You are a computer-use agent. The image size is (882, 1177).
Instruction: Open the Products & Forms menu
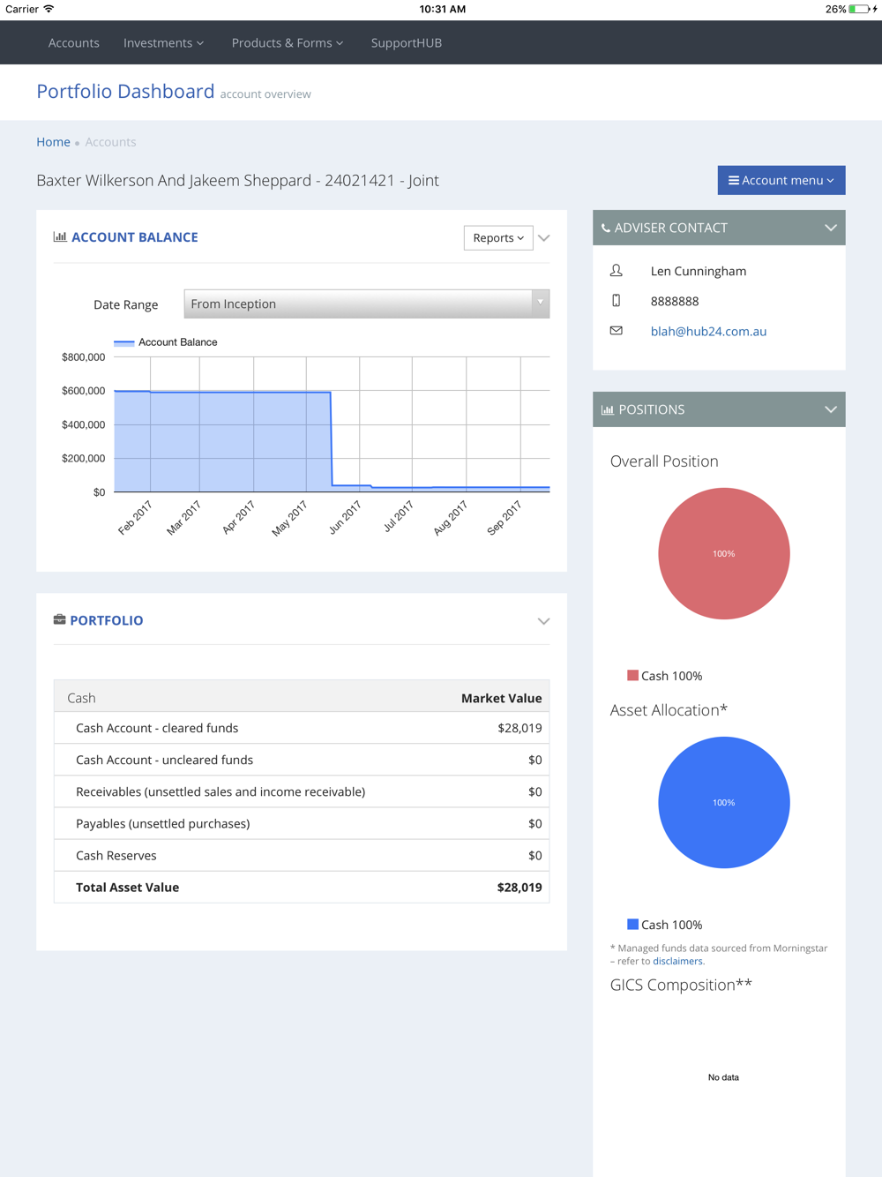[288, 42]
